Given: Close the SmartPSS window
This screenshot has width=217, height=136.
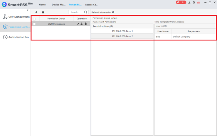Looking at the screenshot, I should click(214, 2).
